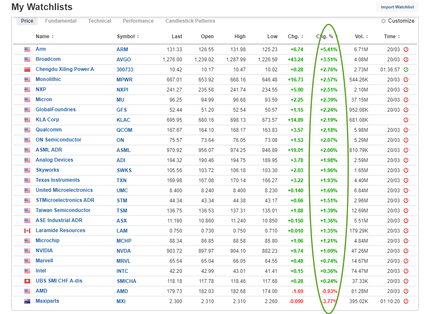Click the Customize gear icon
428x314 pixels.
[x=383, y=21]
